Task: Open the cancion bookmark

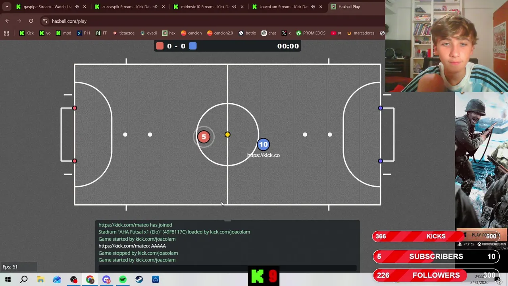Action: pos(191,33)
